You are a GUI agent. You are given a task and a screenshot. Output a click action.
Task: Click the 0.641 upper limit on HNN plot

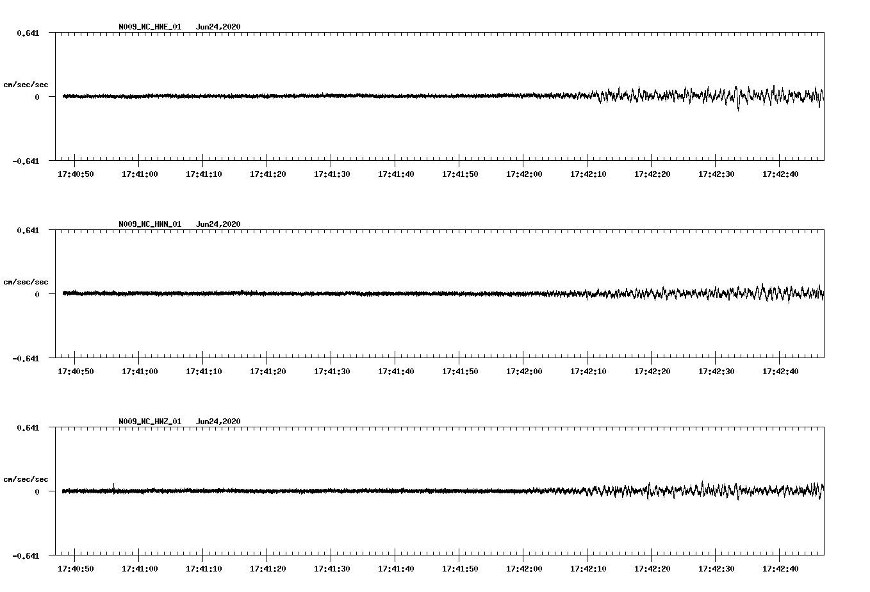pyautogui.click(x=28, y=230)
